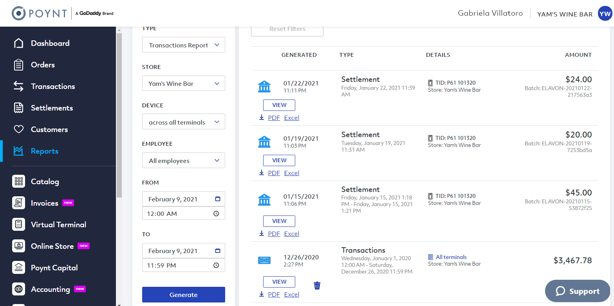The height and width of the screenshot is (306, 614).
Task: Download PDF of 01/22/2021 settlement
Action: 274,118
